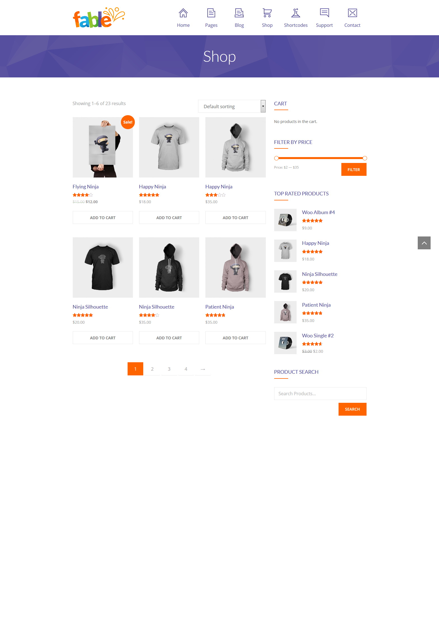Click the orange FILTER button
Screen dimensions: 439x632
click(354, 169)
